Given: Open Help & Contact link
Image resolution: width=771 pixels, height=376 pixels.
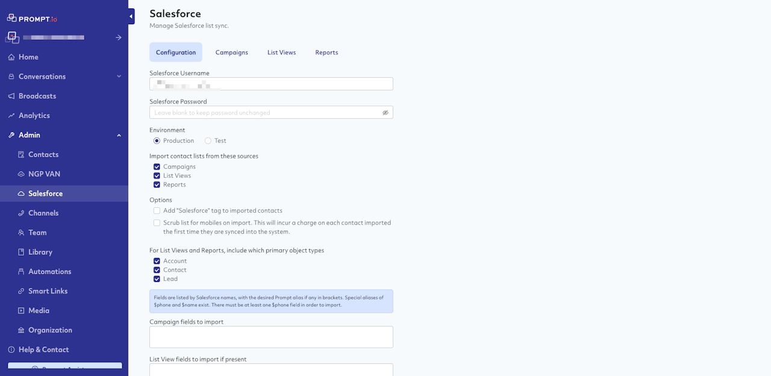Looking at the screenshot, I should [x=43, y=349].
